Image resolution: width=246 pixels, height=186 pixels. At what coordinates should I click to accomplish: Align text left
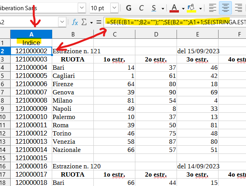[x=212, y=8]
